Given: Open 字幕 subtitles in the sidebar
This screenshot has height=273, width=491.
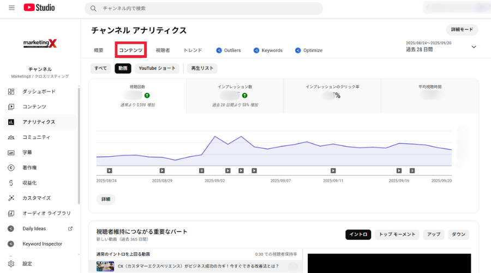Looking at the screenshot, I should pos(27,152).
